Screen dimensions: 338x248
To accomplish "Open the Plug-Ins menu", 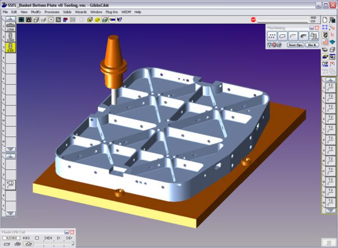I will 112,12.
